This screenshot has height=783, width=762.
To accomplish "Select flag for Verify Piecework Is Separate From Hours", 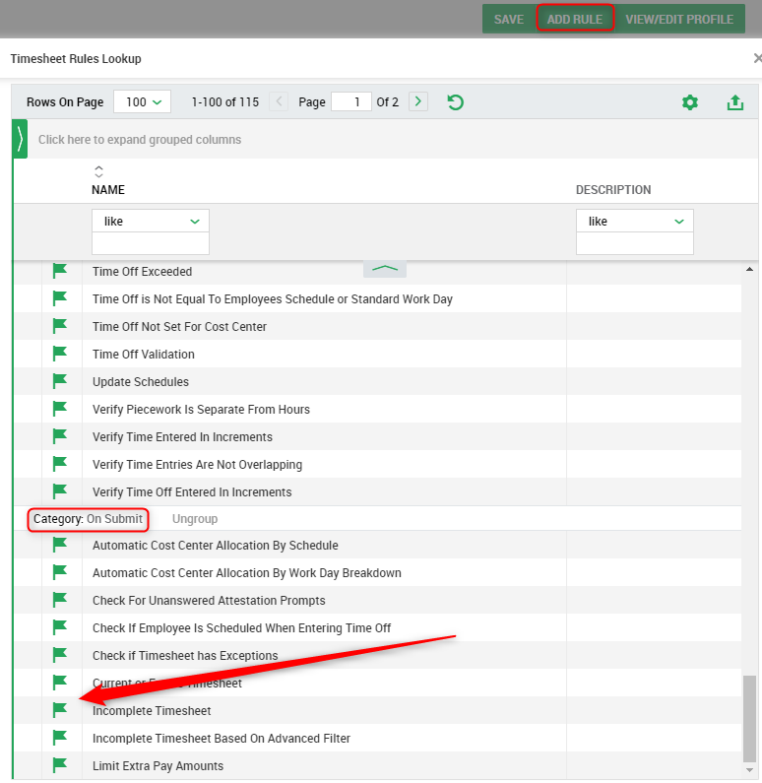I will pos(60,409).
